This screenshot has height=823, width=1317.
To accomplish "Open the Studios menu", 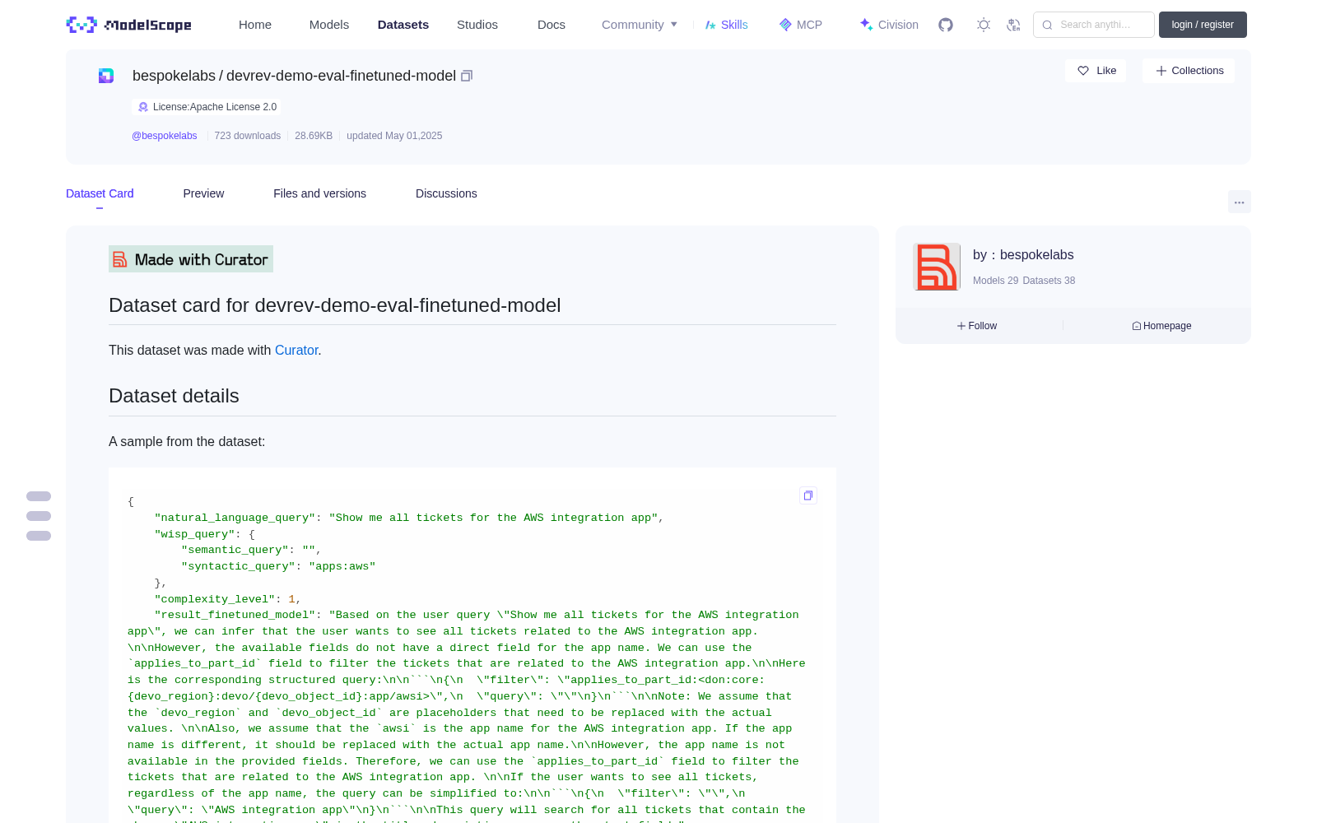I will coord(477,25).
